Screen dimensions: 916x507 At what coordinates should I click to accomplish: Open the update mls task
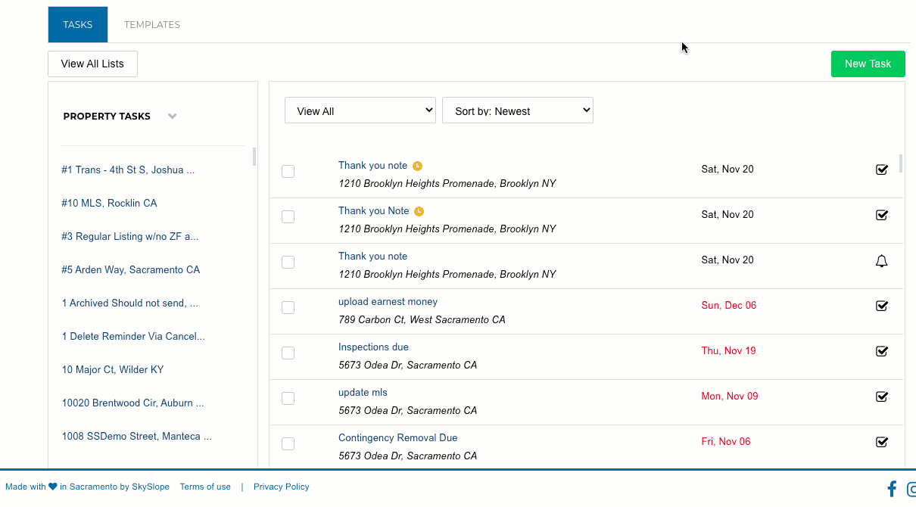(363, 393)
